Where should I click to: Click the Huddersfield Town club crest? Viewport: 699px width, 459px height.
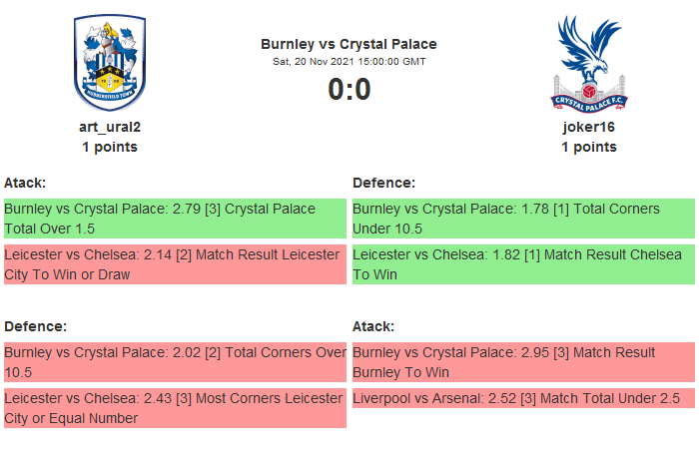(x=110, y=62)
